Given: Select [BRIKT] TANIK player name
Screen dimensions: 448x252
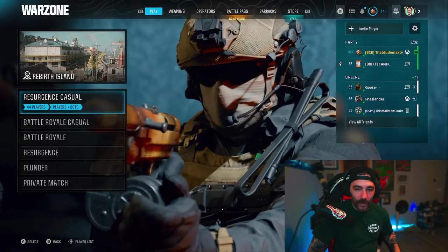Looking at the screenshot, I should (x=377, y=64).
